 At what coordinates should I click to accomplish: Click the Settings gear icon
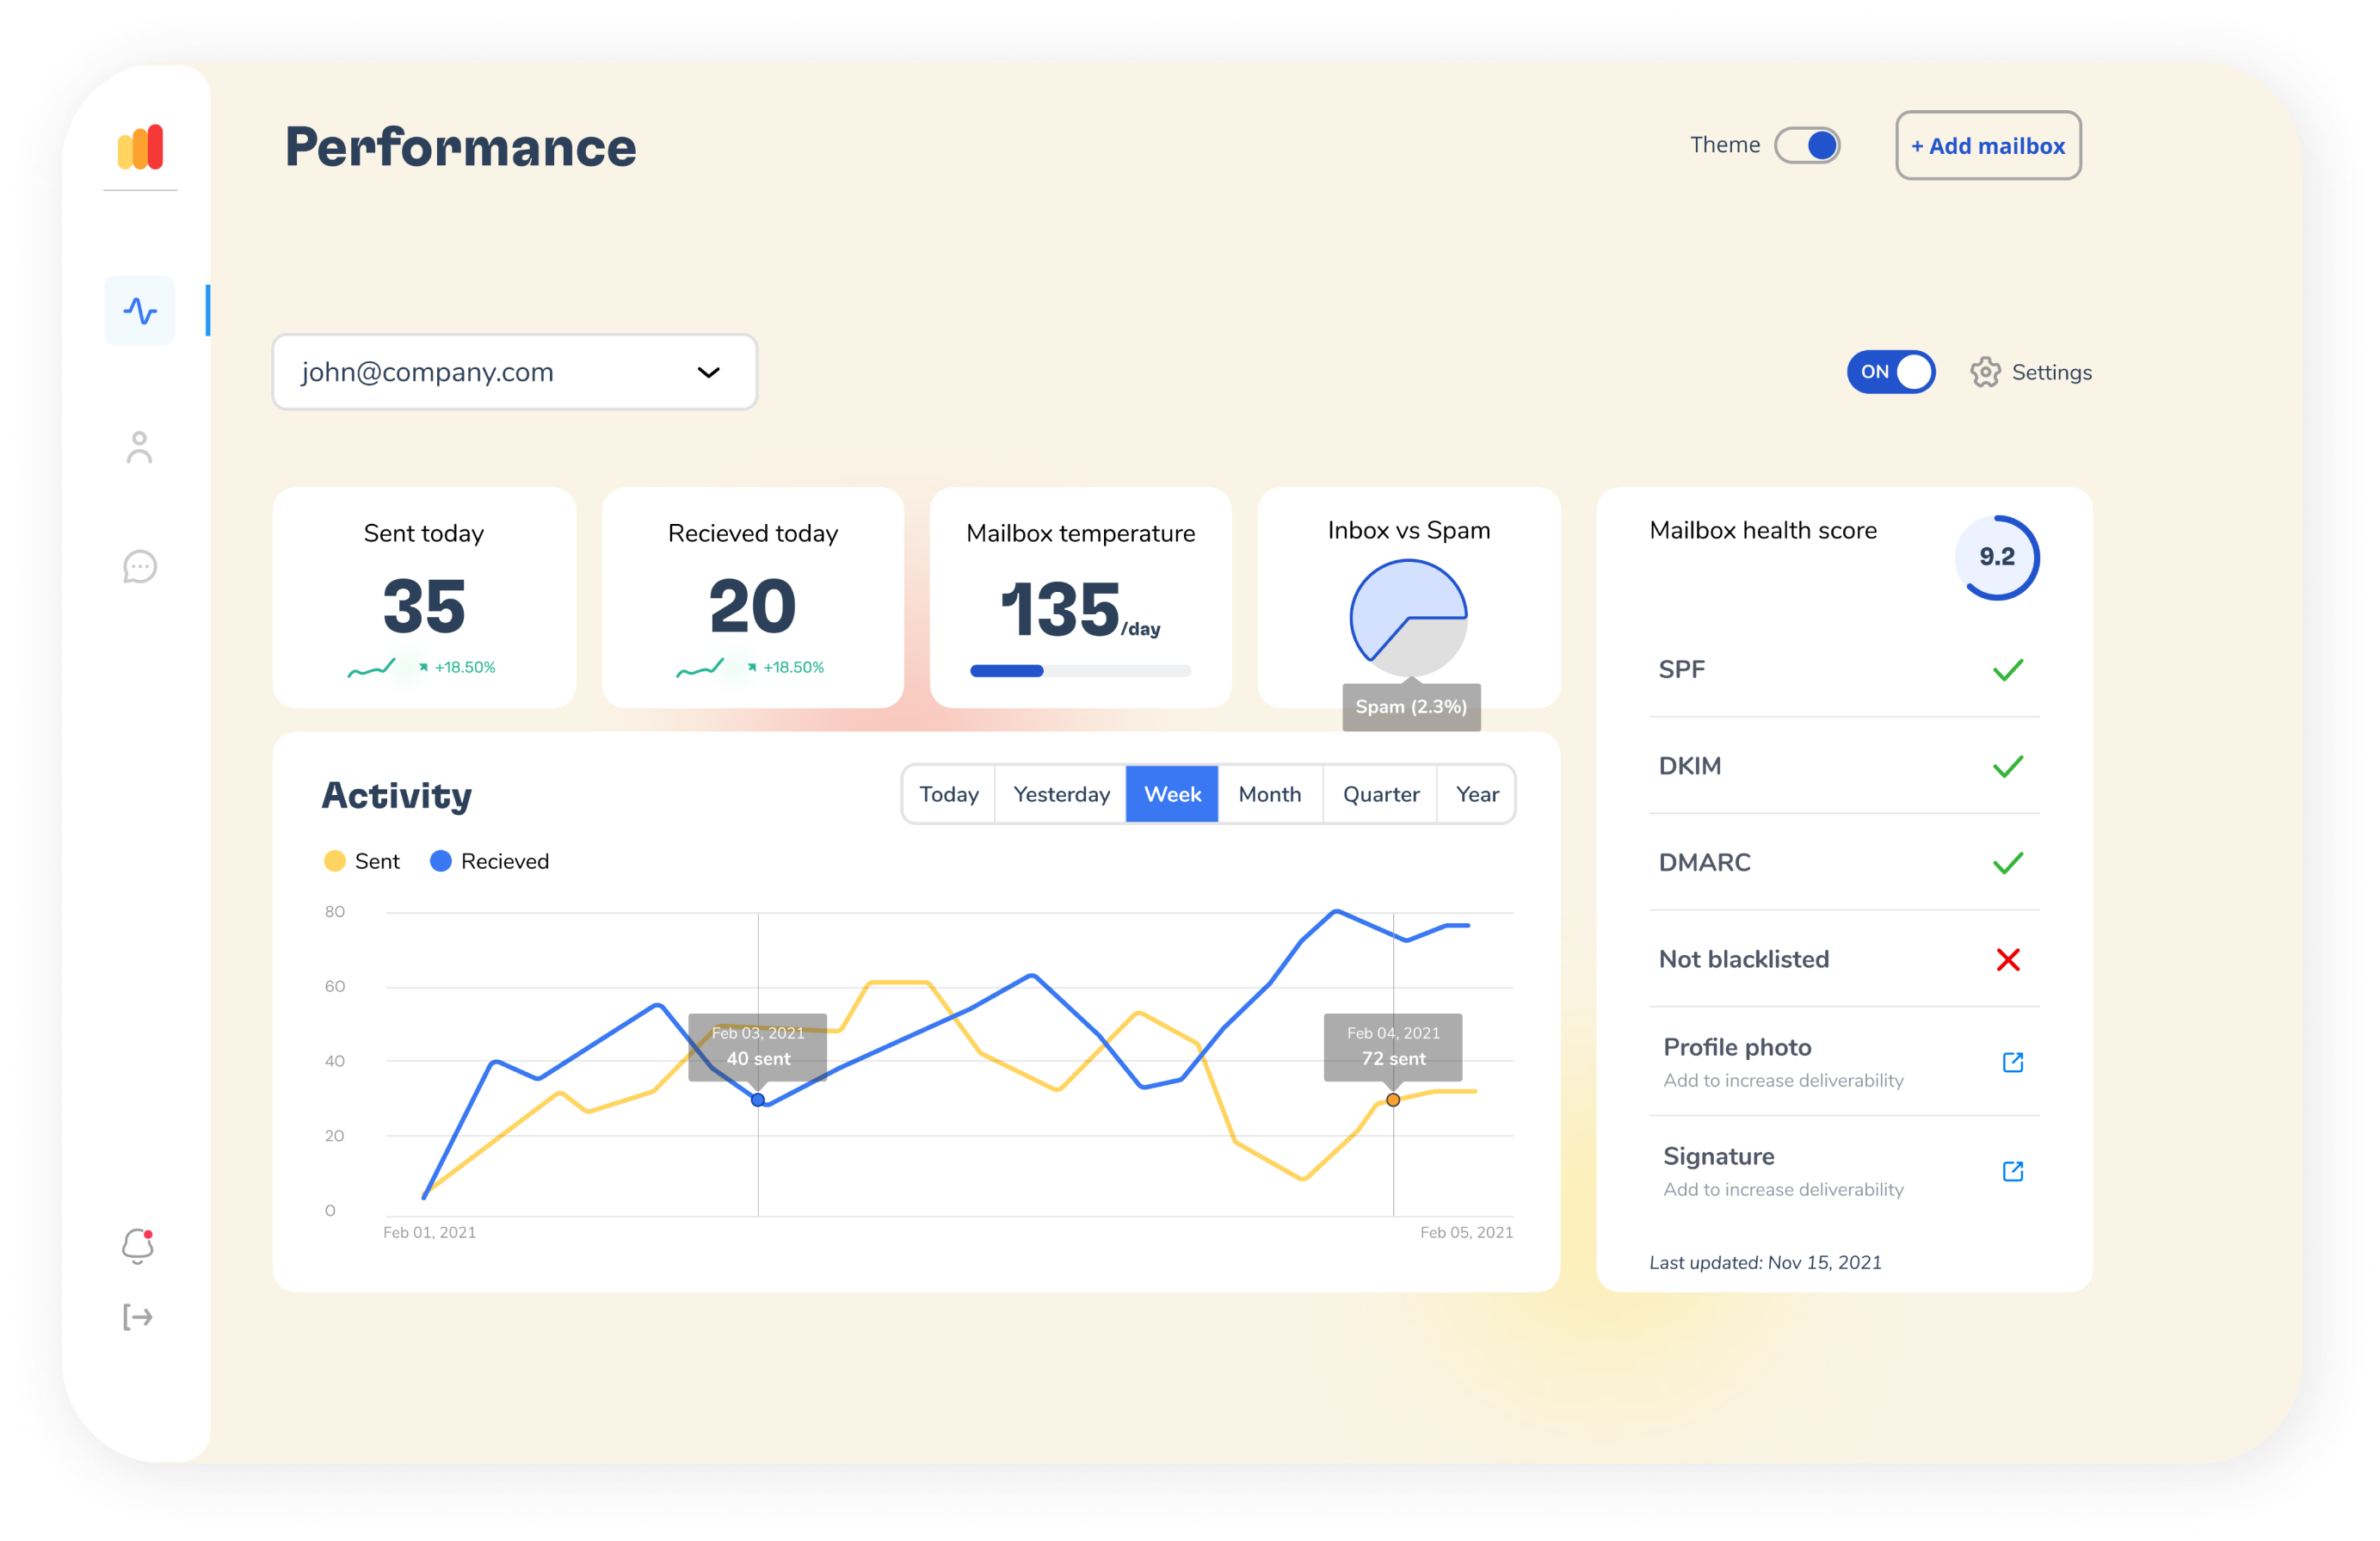click(1985, 372)
